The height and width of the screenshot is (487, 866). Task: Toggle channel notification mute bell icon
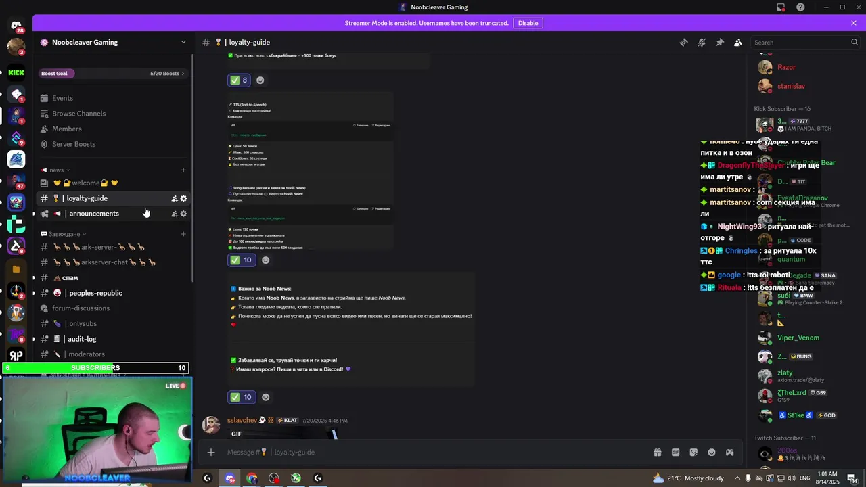(702, 42)
